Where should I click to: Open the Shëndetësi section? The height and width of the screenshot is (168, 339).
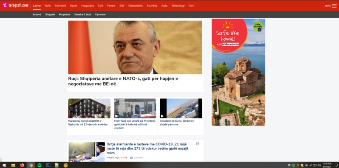click(135, 6)
